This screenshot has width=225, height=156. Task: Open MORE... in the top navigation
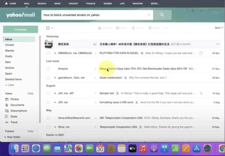pyautogui.click(x=155, y=4)
